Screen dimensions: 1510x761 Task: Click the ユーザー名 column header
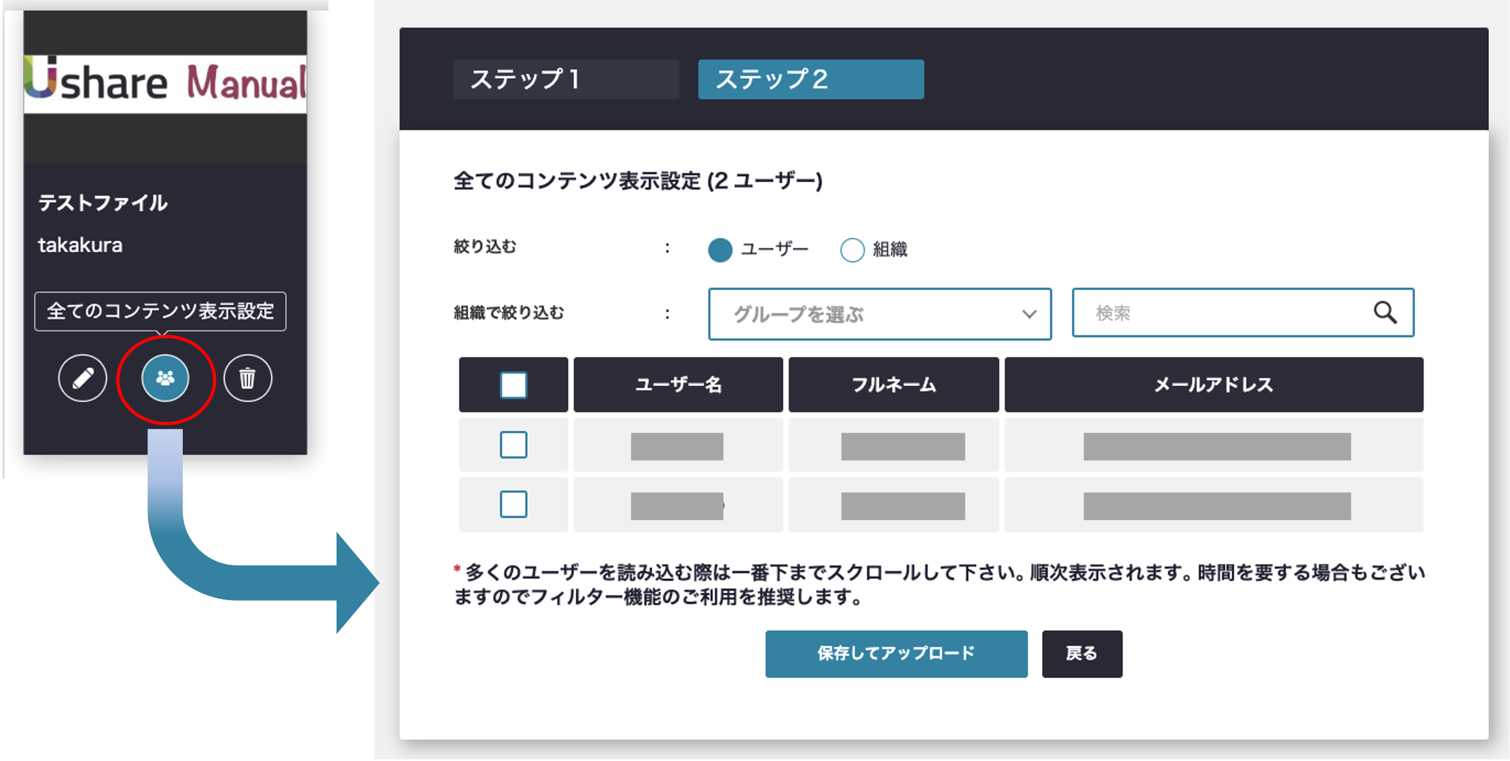(678, 385)
